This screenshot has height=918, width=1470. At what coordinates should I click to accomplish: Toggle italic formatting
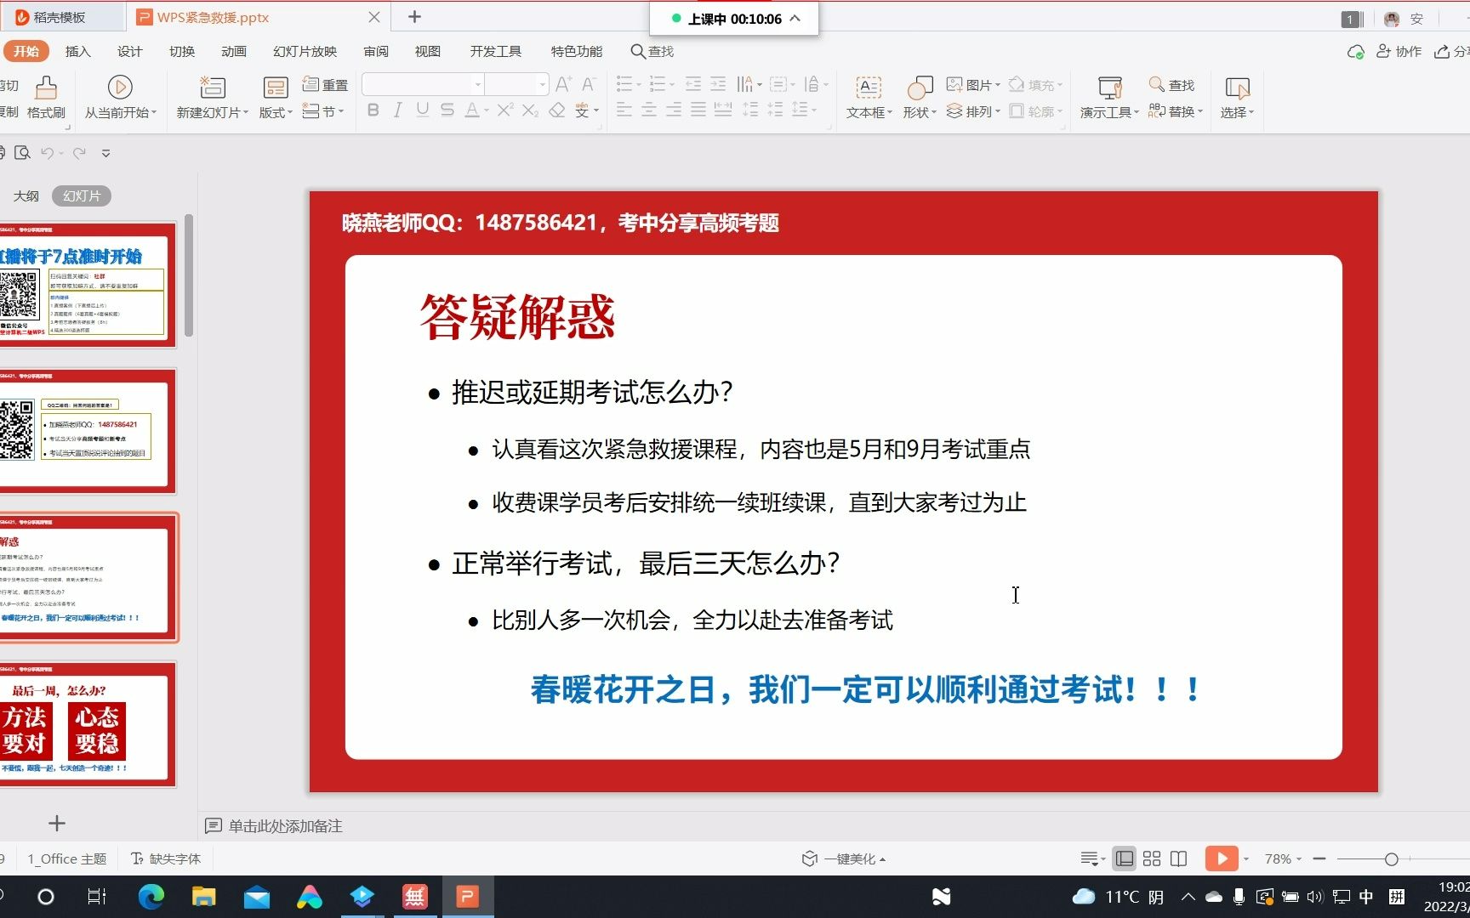396,110
